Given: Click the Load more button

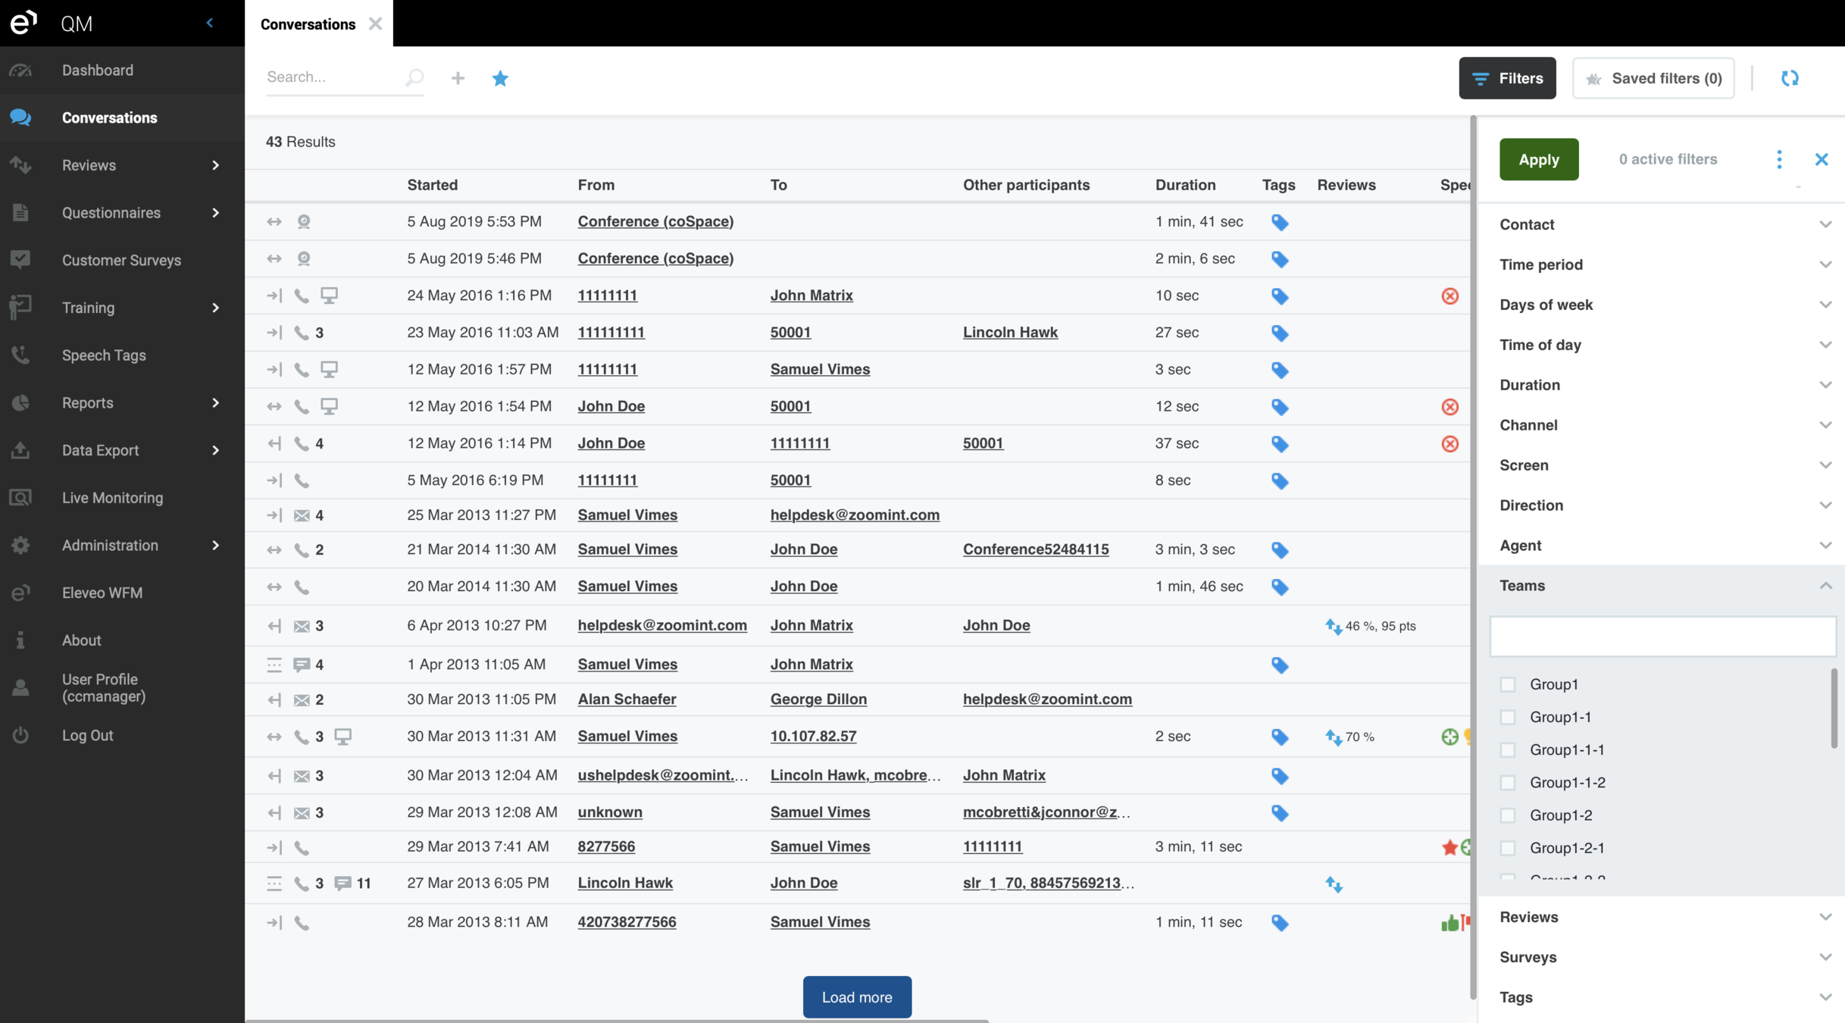Looking at the screenshot, I should tap(857, 997).
